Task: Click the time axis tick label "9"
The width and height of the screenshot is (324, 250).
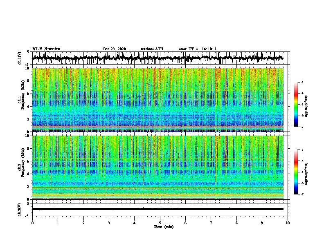Action: (x=262, y=223)
